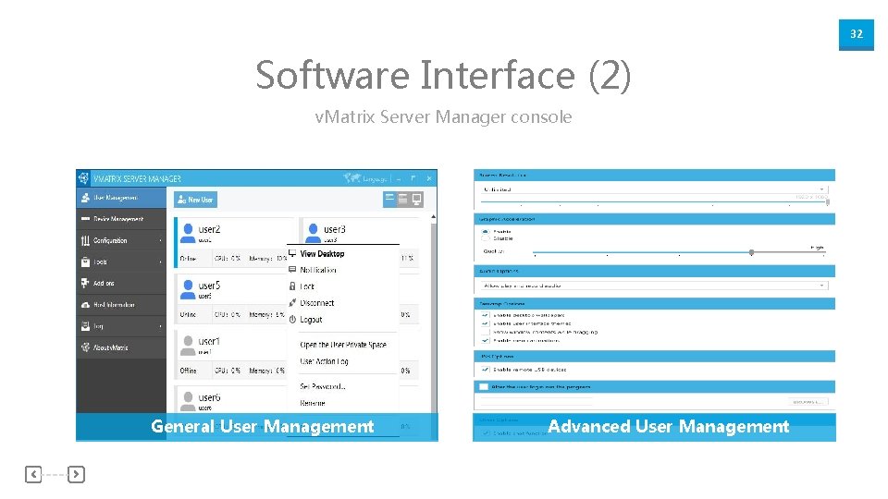Click the Notification speech bubble icon
888x499 pixels.
click(292, 270)
